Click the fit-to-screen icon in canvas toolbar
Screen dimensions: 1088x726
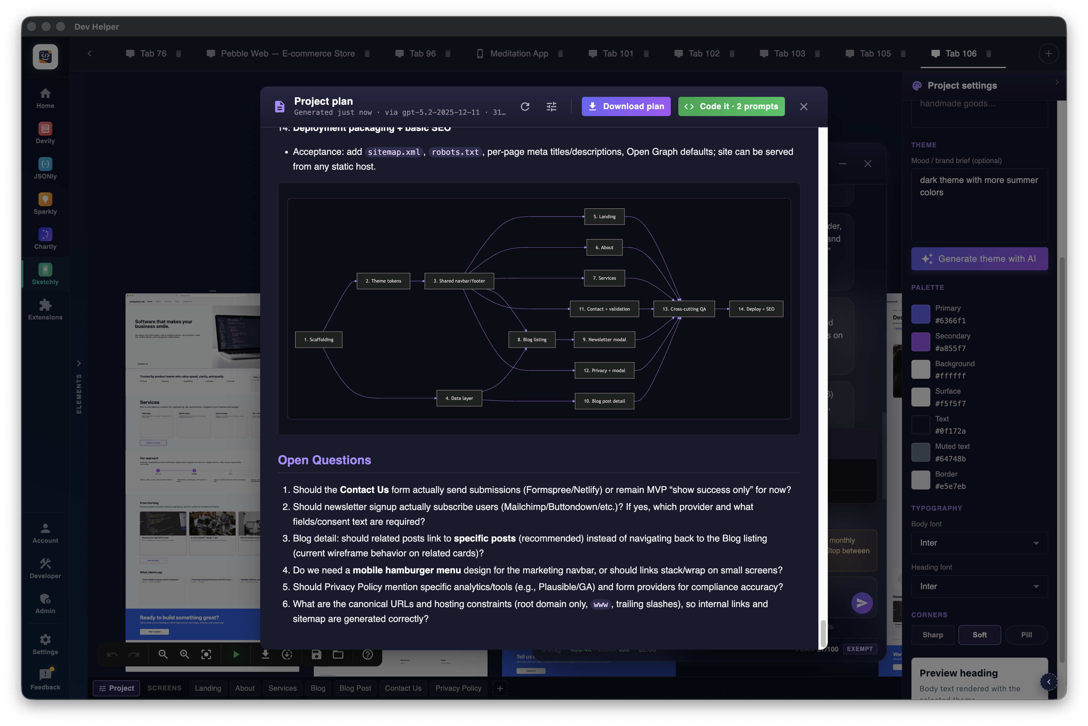tap(206, 654)
